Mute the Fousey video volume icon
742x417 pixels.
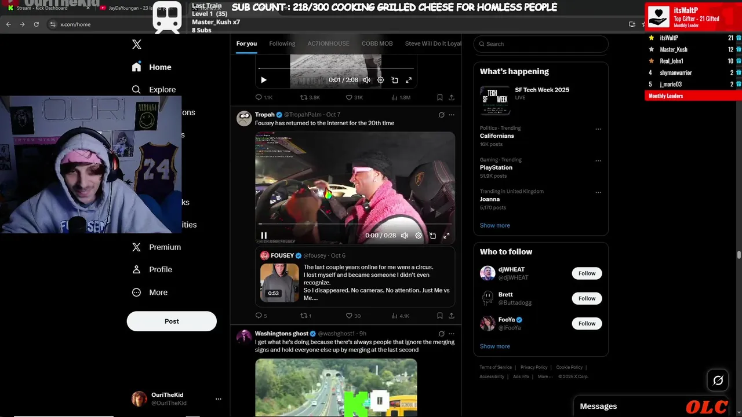pos(405,236)
